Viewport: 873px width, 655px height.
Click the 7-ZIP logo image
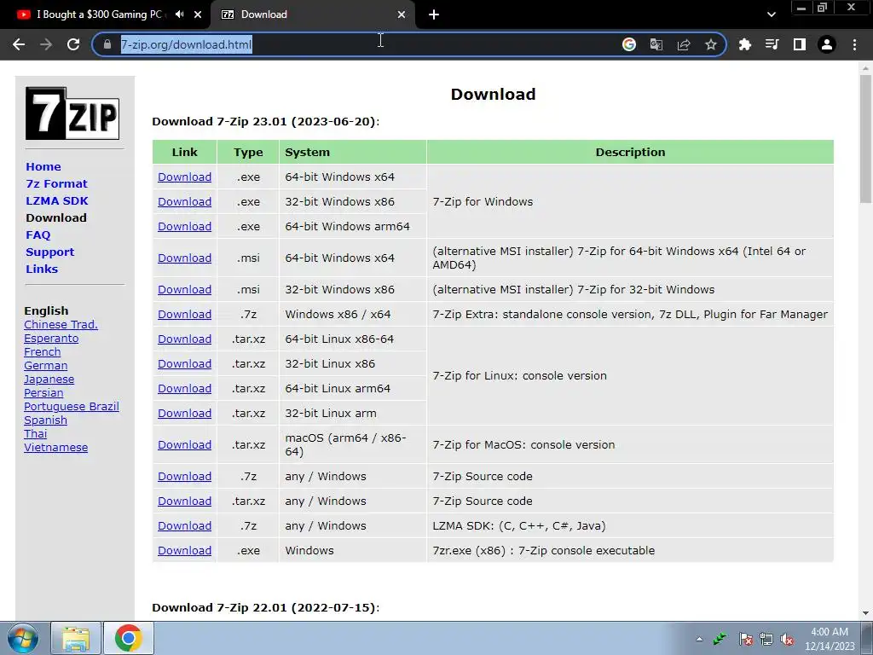click(72, 113)
